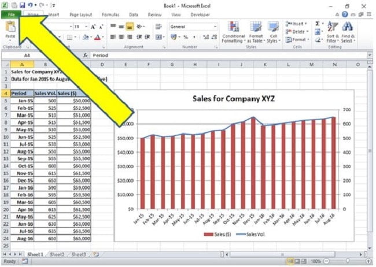Open the Formulas ribbon tab
376x267 pixels.
110,14
